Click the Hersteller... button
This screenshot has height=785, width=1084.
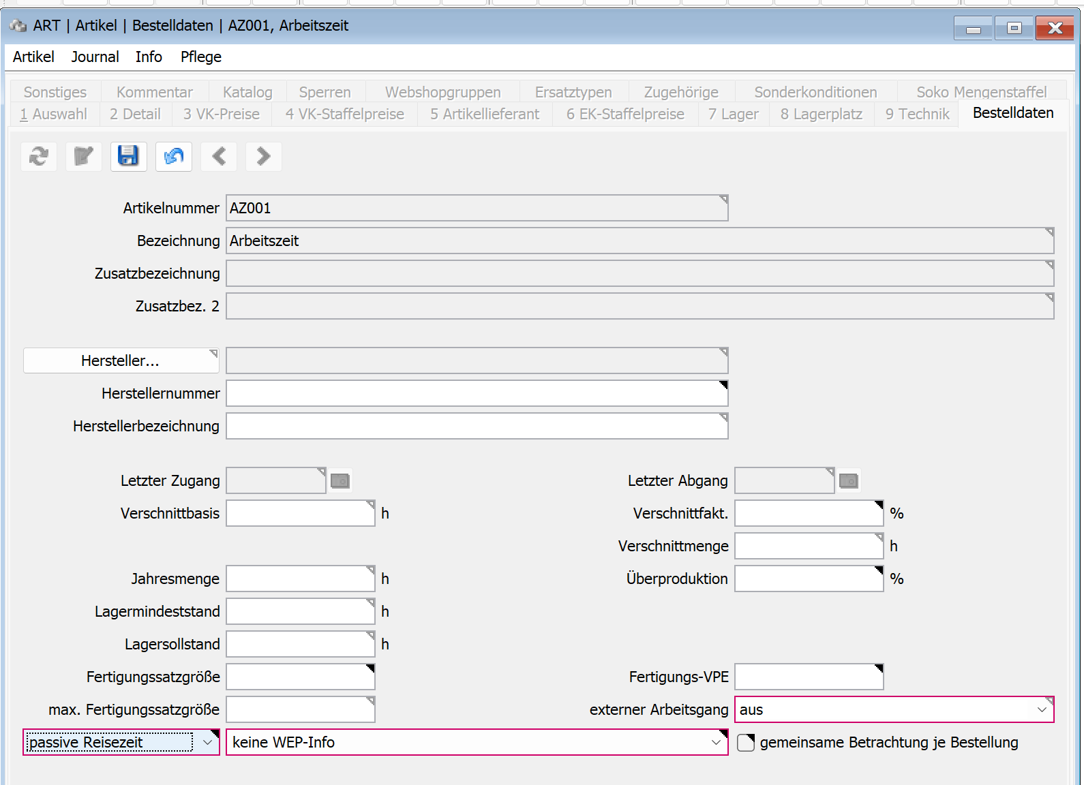pyautogui.click(x=121, y=361)
